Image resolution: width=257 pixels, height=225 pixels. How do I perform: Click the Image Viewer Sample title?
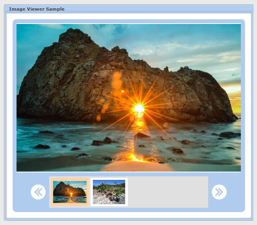click(x=37, y=9)
